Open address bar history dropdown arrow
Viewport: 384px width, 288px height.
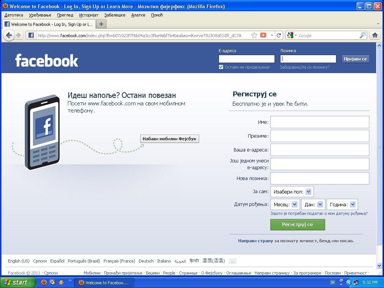[272, 36]
